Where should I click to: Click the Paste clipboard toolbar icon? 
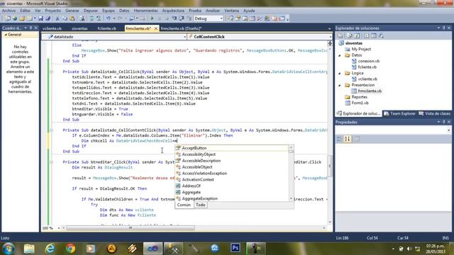coord(72,18)
